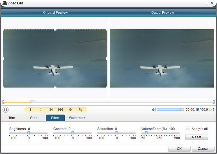Viewport: 217px width, 154px height.
Task: Click the right-middle crop handle
Action: tap(107, 58)
